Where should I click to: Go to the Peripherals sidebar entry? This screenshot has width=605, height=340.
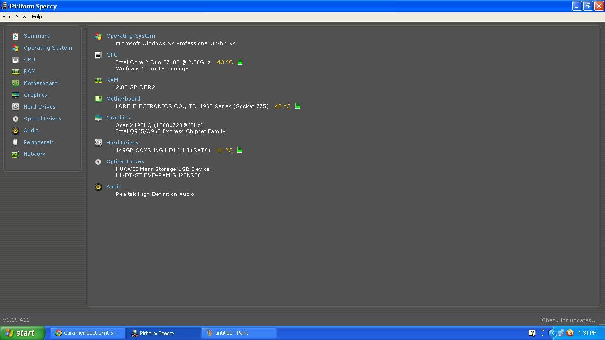point(39,142)
